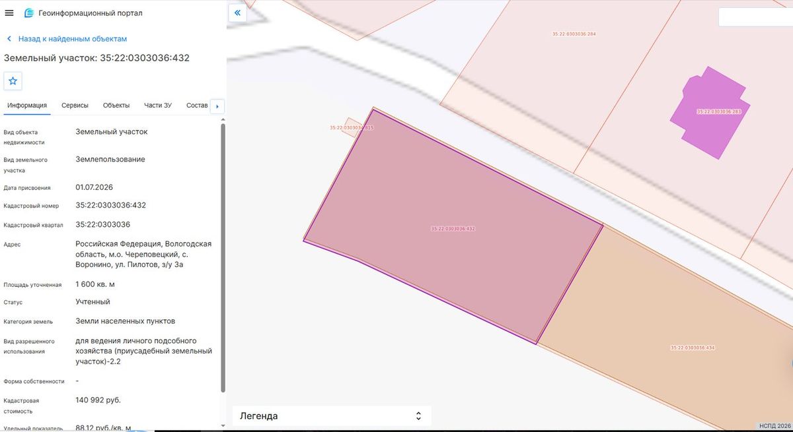This screenshot has width=793, height=432.
Task: Click the Кадастровый номер value in the info list
Action: point(111,205)
